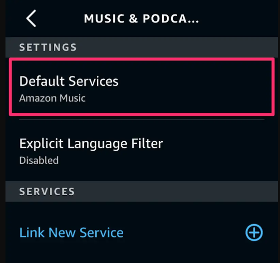The image size is (280, 263).
Task: Tap the circled plus icon
Action: [254, 233]
